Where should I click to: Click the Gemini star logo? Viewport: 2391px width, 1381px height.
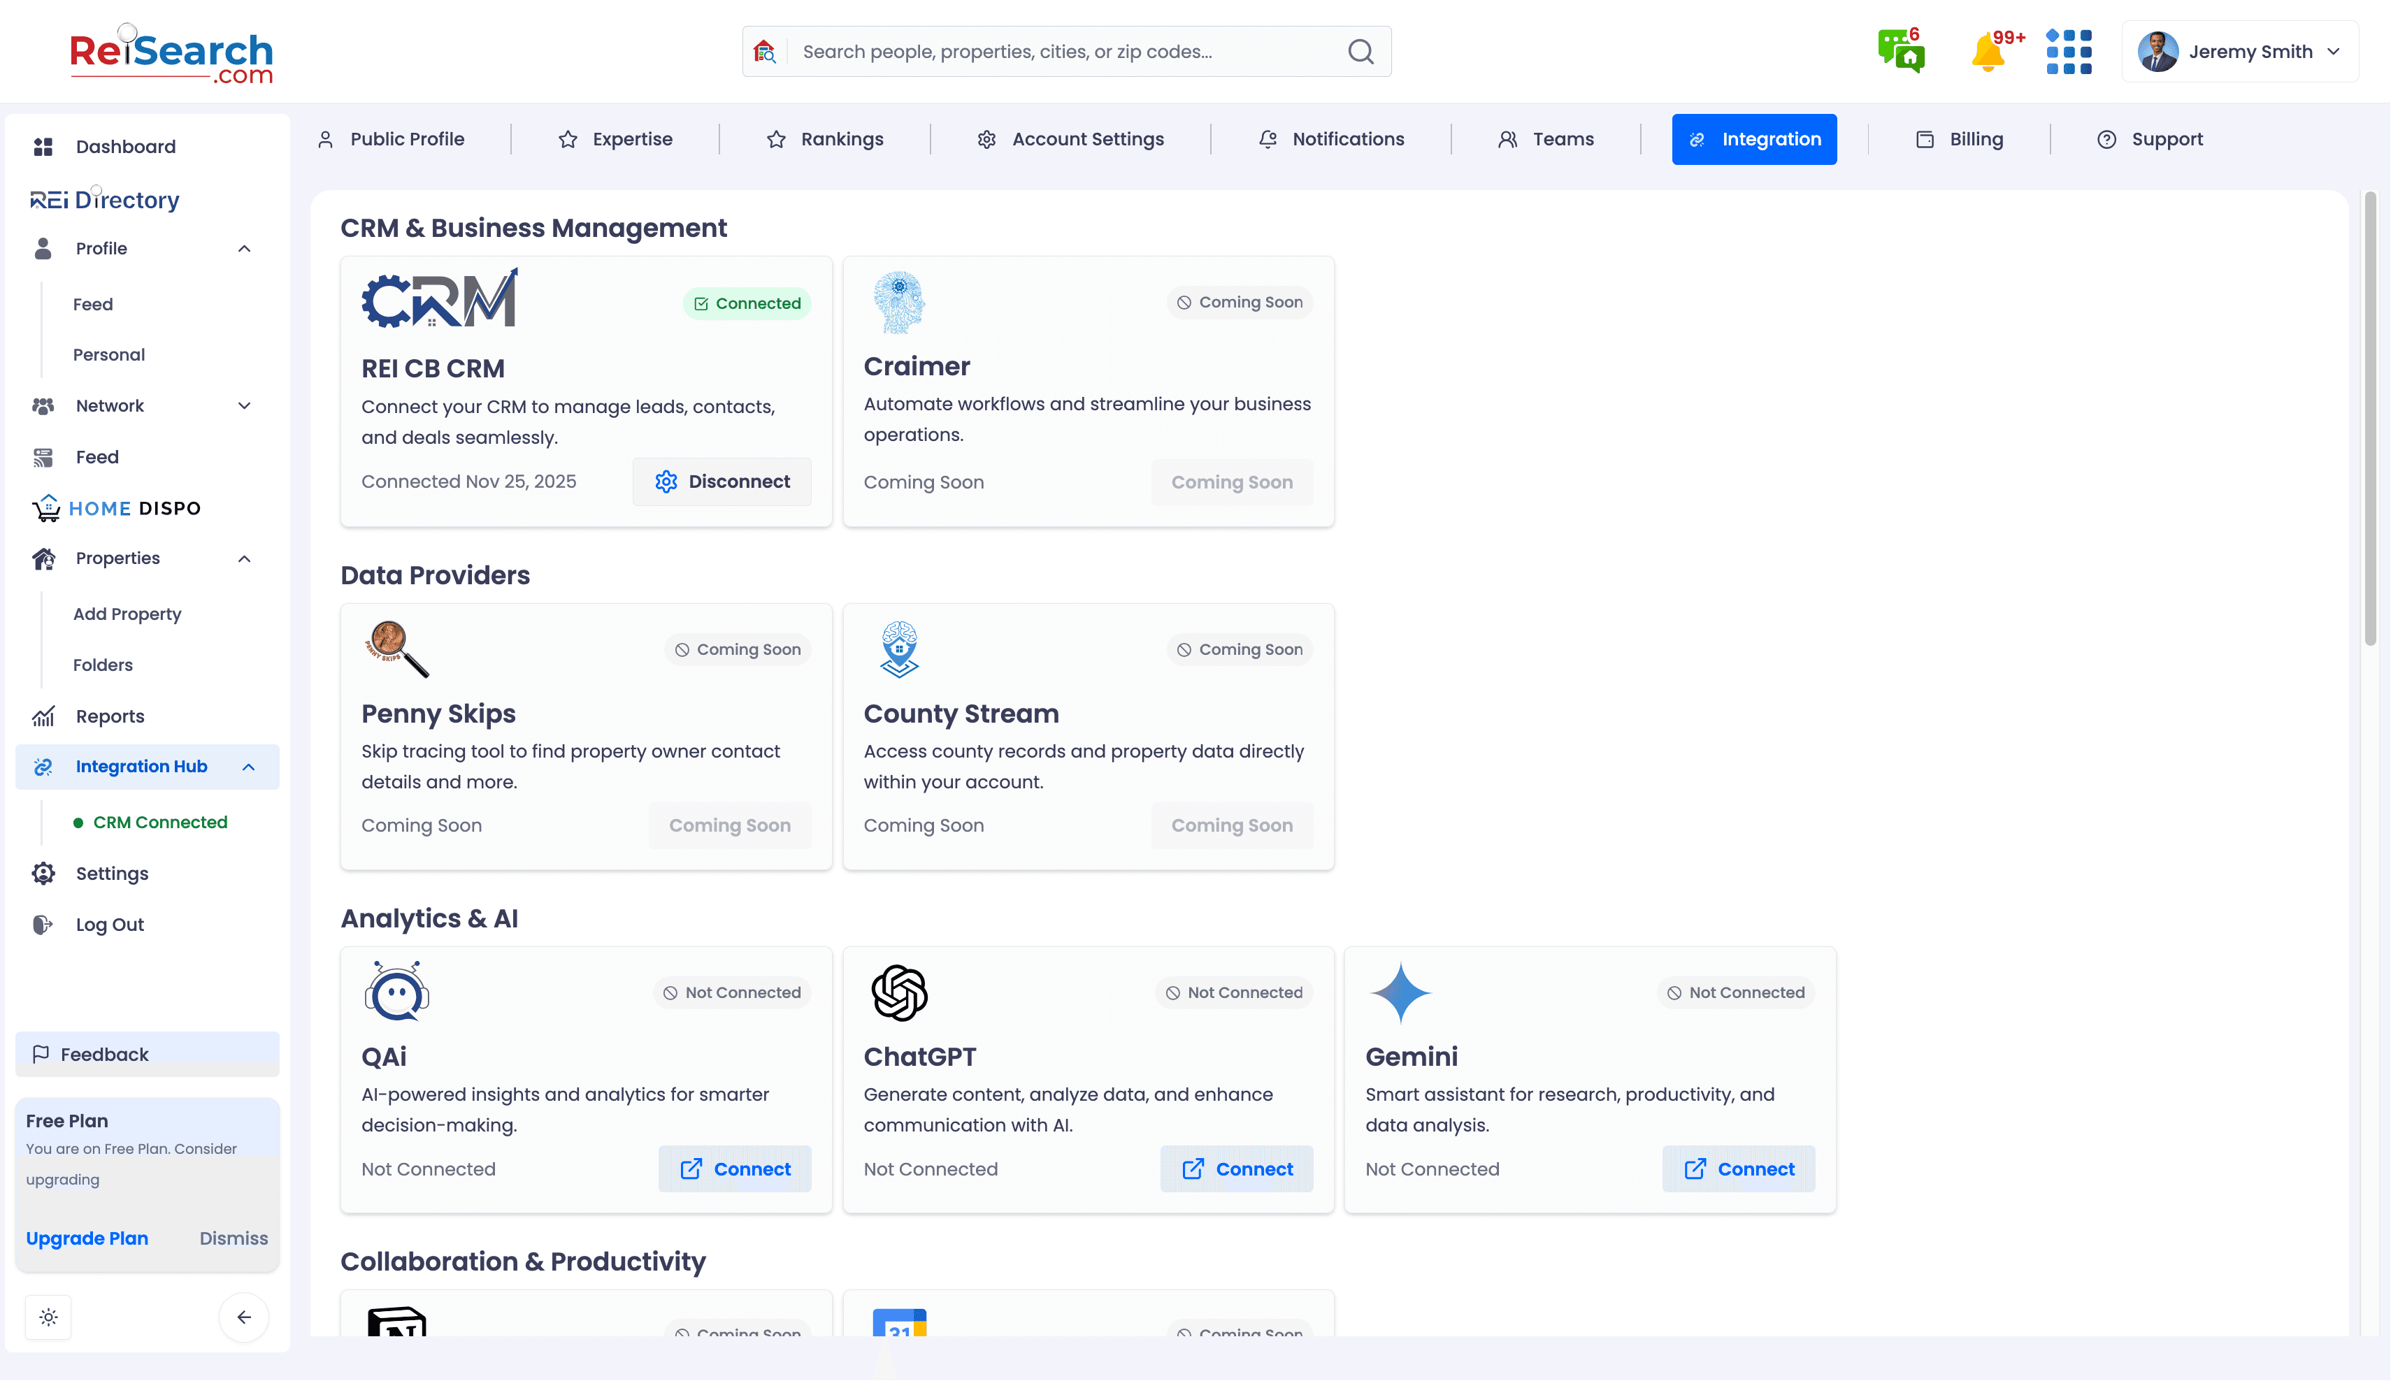tap(1400, 992)
